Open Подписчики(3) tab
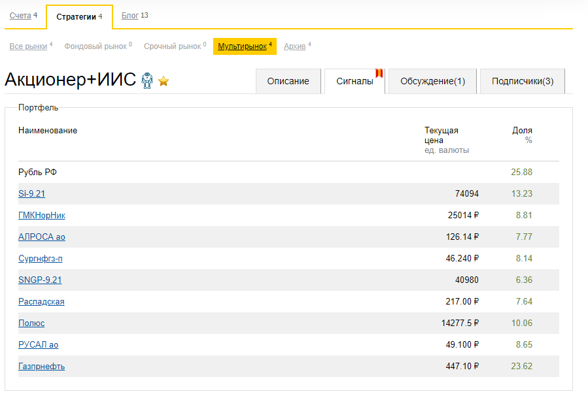Viewport: 588px width, 396px height. [523, 81]
